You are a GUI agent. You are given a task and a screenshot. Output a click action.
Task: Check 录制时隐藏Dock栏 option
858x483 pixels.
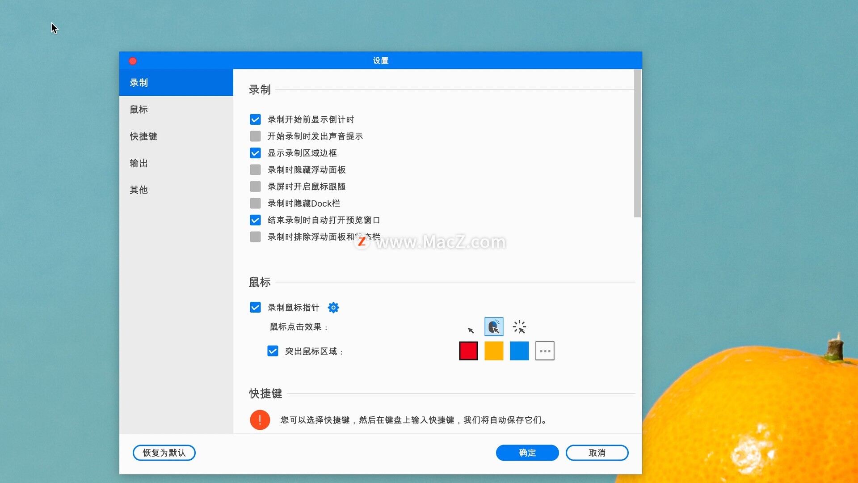255,203
